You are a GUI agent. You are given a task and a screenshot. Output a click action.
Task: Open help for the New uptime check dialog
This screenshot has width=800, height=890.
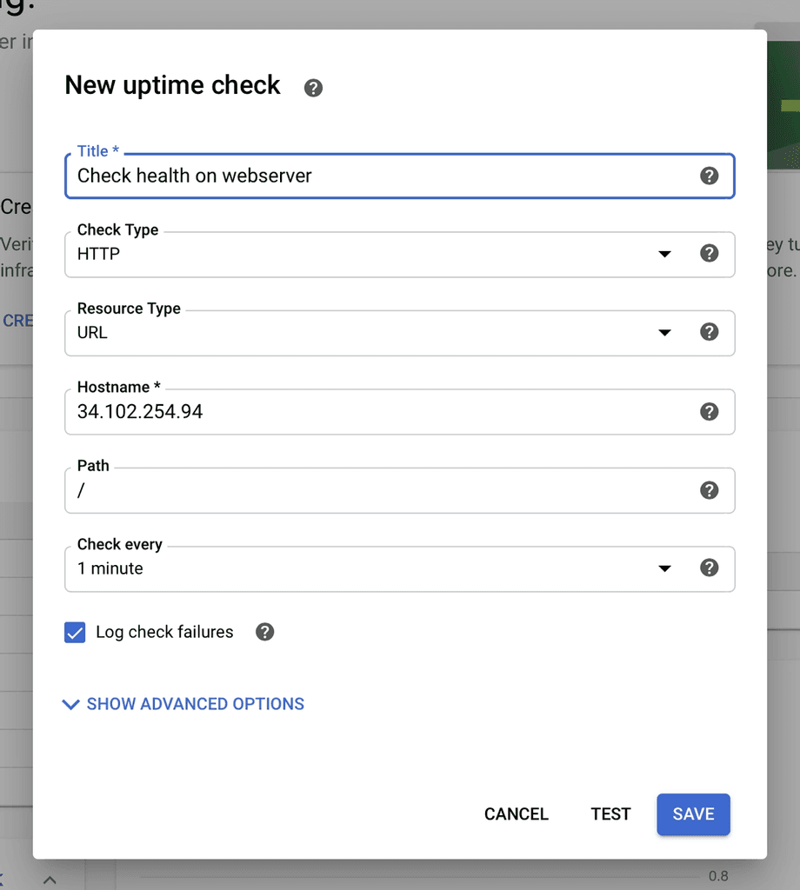(x=313, y=87)
